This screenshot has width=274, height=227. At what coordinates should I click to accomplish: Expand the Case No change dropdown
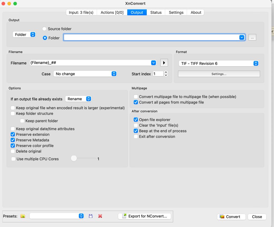coord(85,74)
